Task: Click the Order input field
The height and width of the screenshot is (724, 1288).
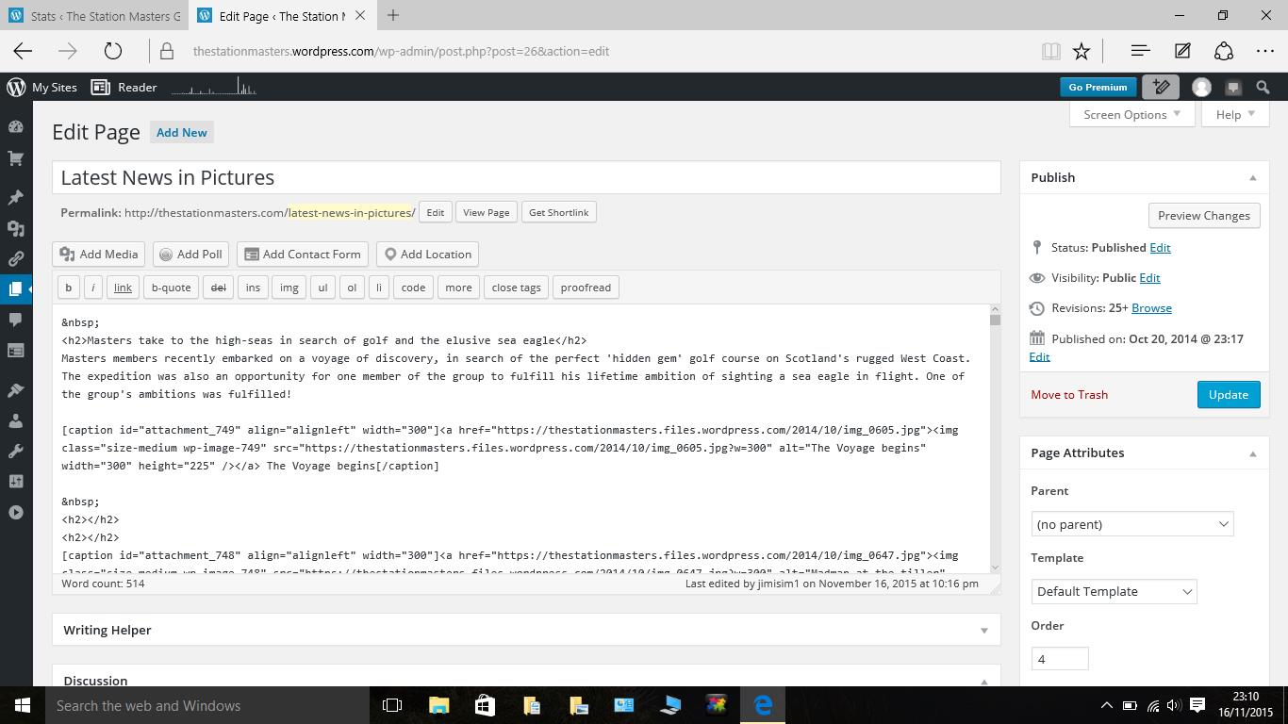Action: 1059,659
